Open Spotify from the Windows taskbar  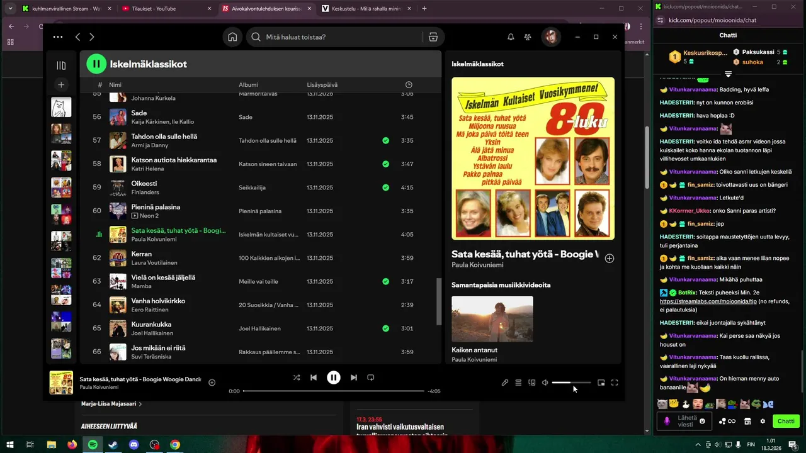point(93,445)
